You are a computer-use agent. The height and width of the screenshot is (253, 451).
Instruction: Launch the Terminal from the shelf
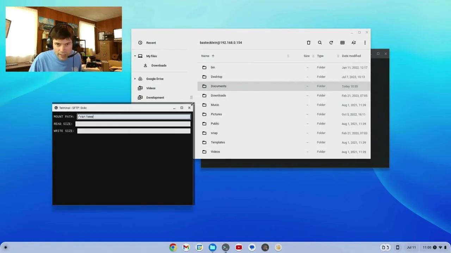pyautogui.click(x=225, y=247)
